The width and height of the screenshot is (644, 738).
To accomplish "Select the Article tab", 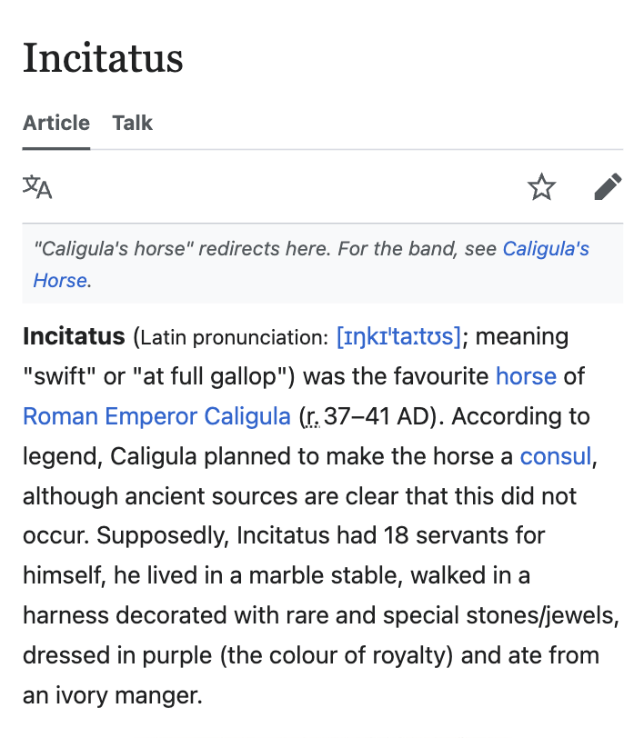I will (x=56, y=123).
